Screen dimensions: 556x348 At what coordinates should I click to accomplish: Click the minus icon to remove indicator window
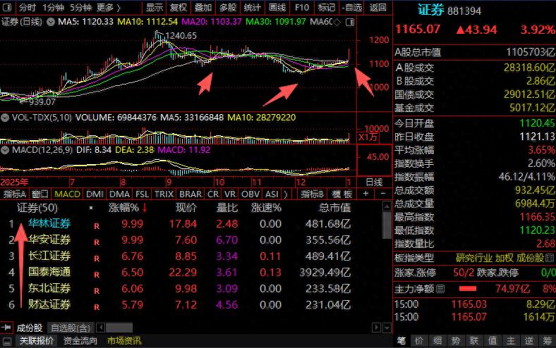(383, 194)
